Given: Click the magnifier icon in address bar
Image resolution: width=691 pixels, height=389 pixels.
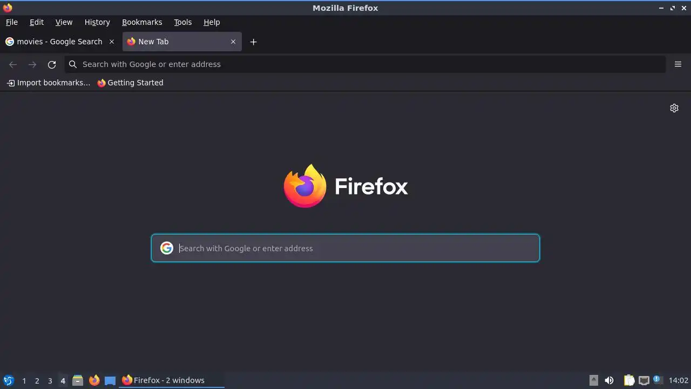Looking at the screenshot, I should pos(73,64).
